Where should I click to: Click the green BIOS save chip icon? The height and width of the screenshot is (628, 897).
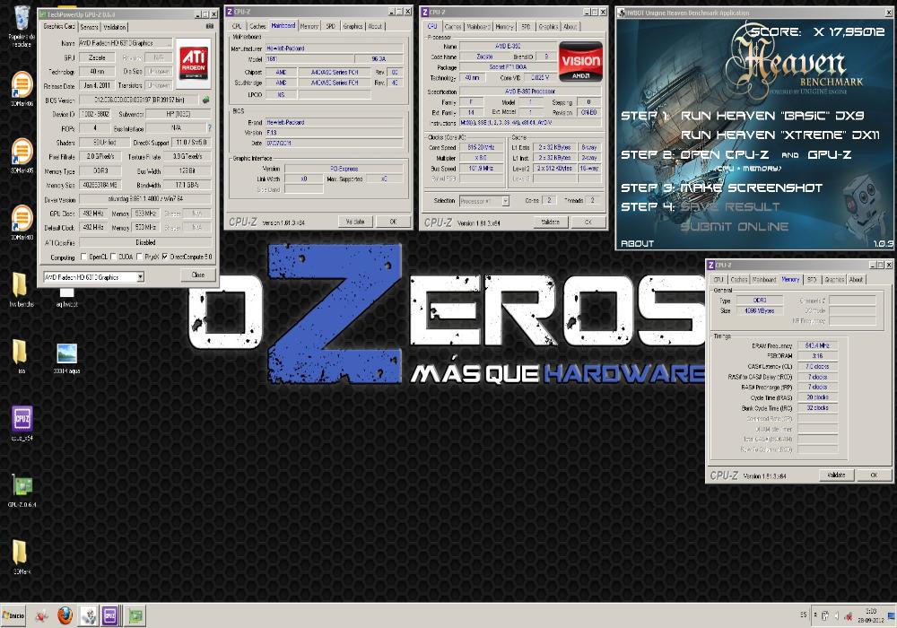click(x=206, y=100)
